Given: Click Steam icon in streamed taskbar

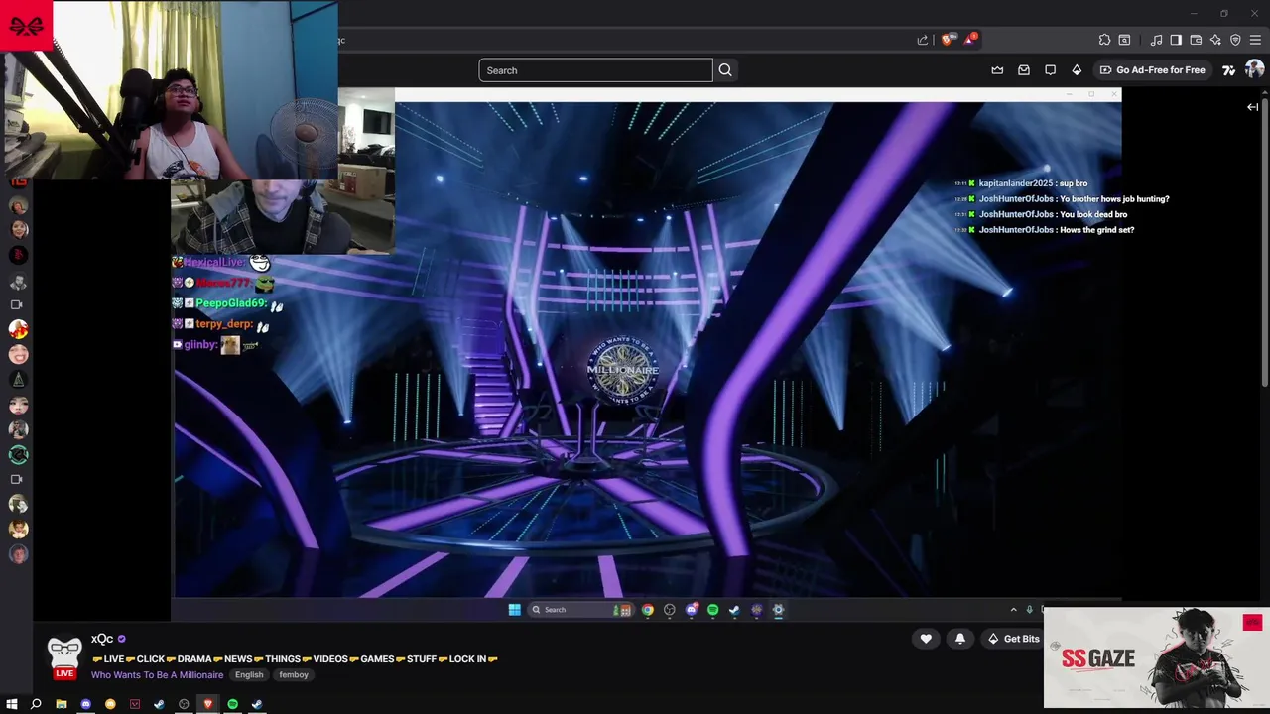Looking at the screenshot, I should point(734,610).
